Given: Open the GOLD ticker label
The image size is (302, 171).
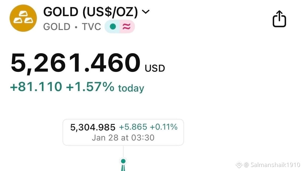Looking at the screenshot, I should coord(57,26).
